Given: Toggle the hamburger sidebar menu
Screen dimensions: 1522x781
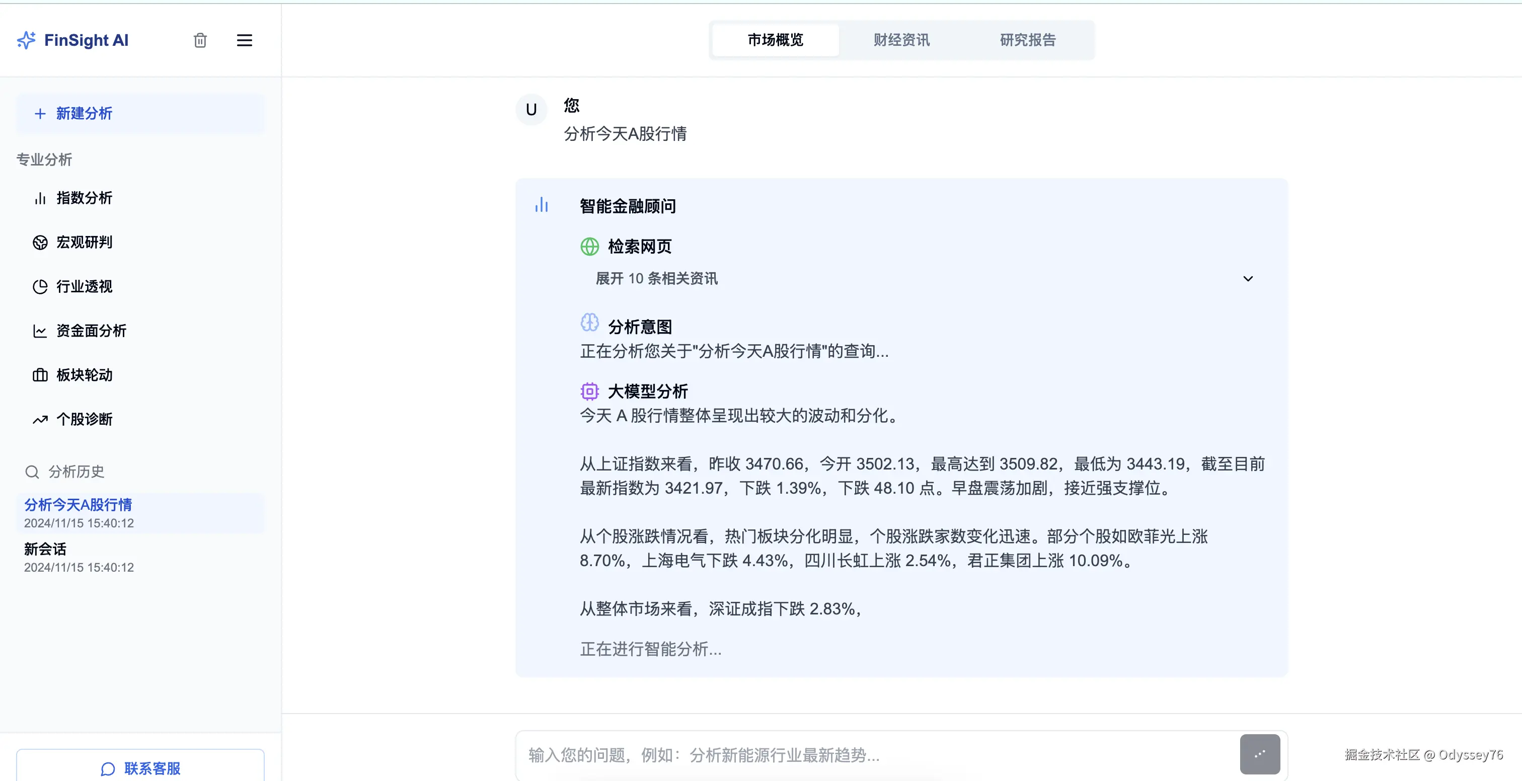Looking at the screenshot, I should (x=244, y=40).
